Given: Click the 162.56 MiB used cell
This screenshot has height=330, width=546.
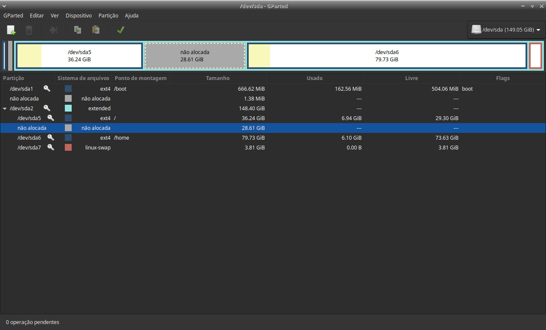Looking at the screenshot, I should point(348,89).
